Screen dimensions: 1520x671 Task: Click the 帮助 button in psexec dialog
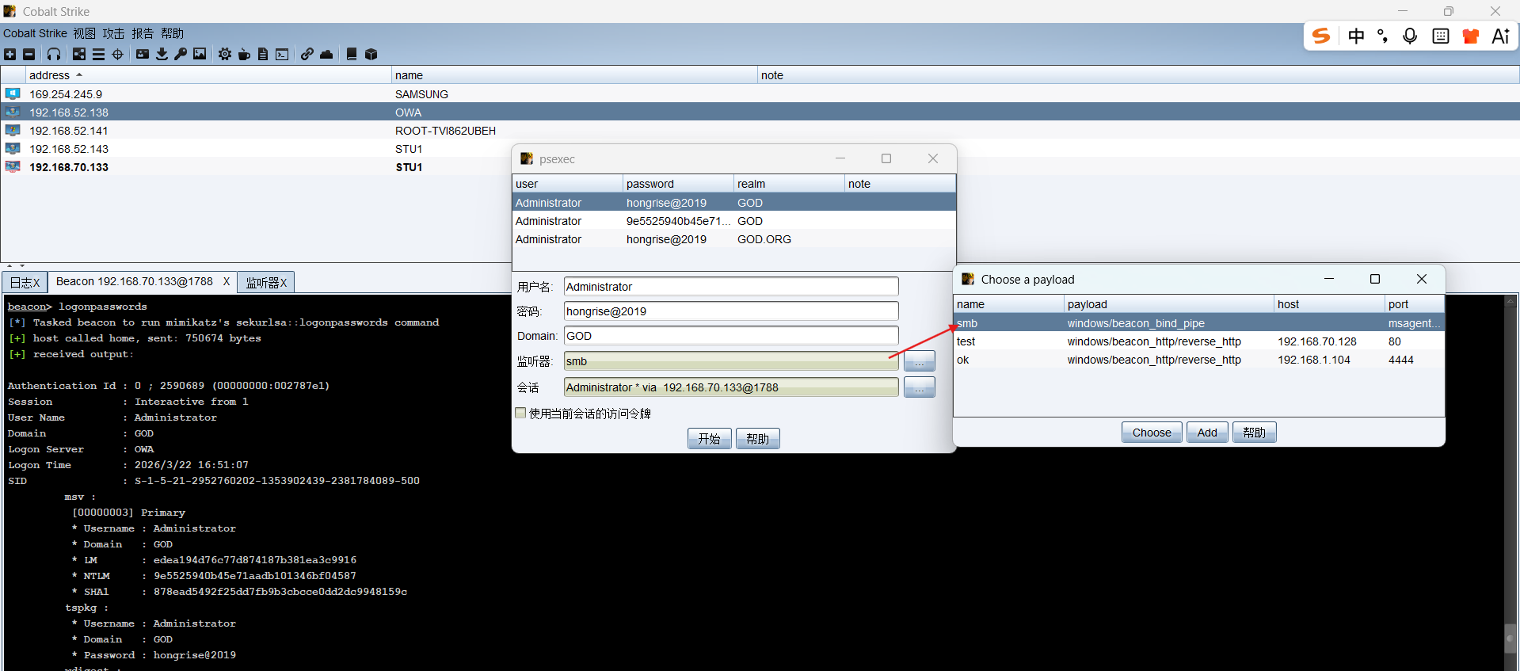pyautogui.click(x=758, y=439)
